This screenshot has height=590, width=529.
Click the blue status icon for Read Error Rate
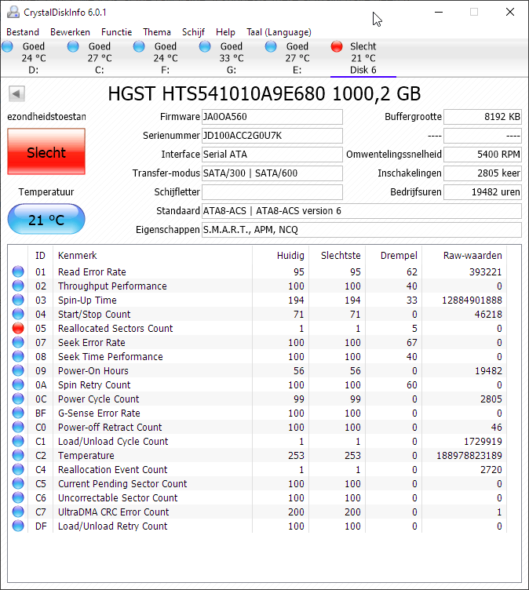(x=18, y=271)
